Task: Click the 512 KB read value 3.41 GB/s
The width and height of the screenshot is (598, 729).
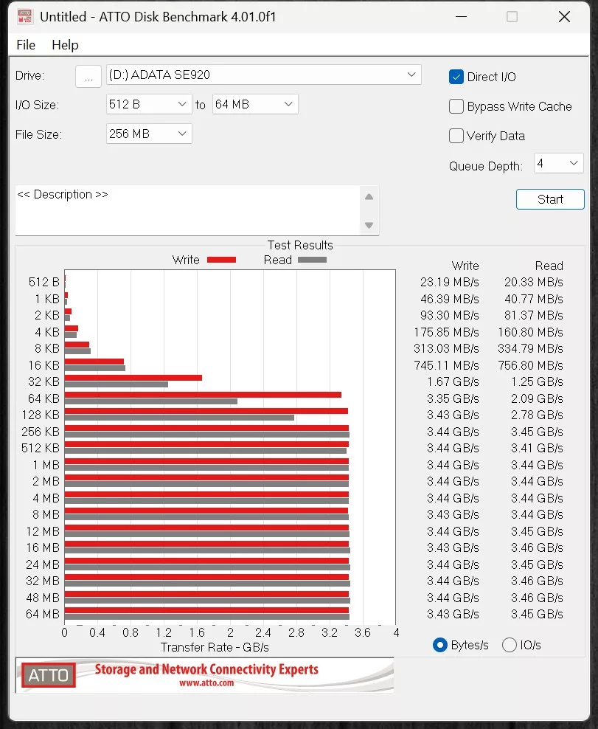Action: coord(537,448)
